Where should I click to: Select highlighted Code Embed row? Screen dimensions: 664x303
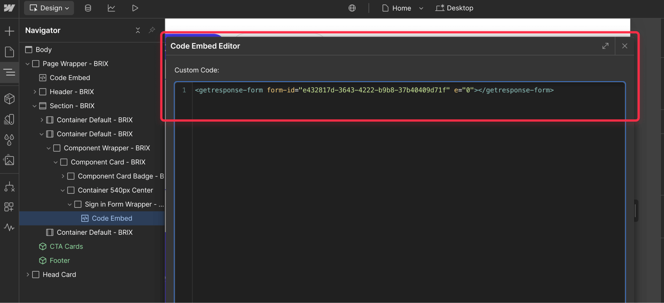(x=92, y=218)
